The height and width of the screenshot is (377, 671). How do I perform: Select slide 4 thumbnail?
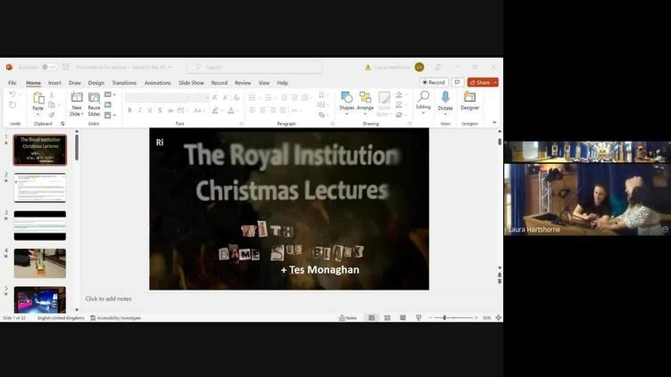[40, 263]
